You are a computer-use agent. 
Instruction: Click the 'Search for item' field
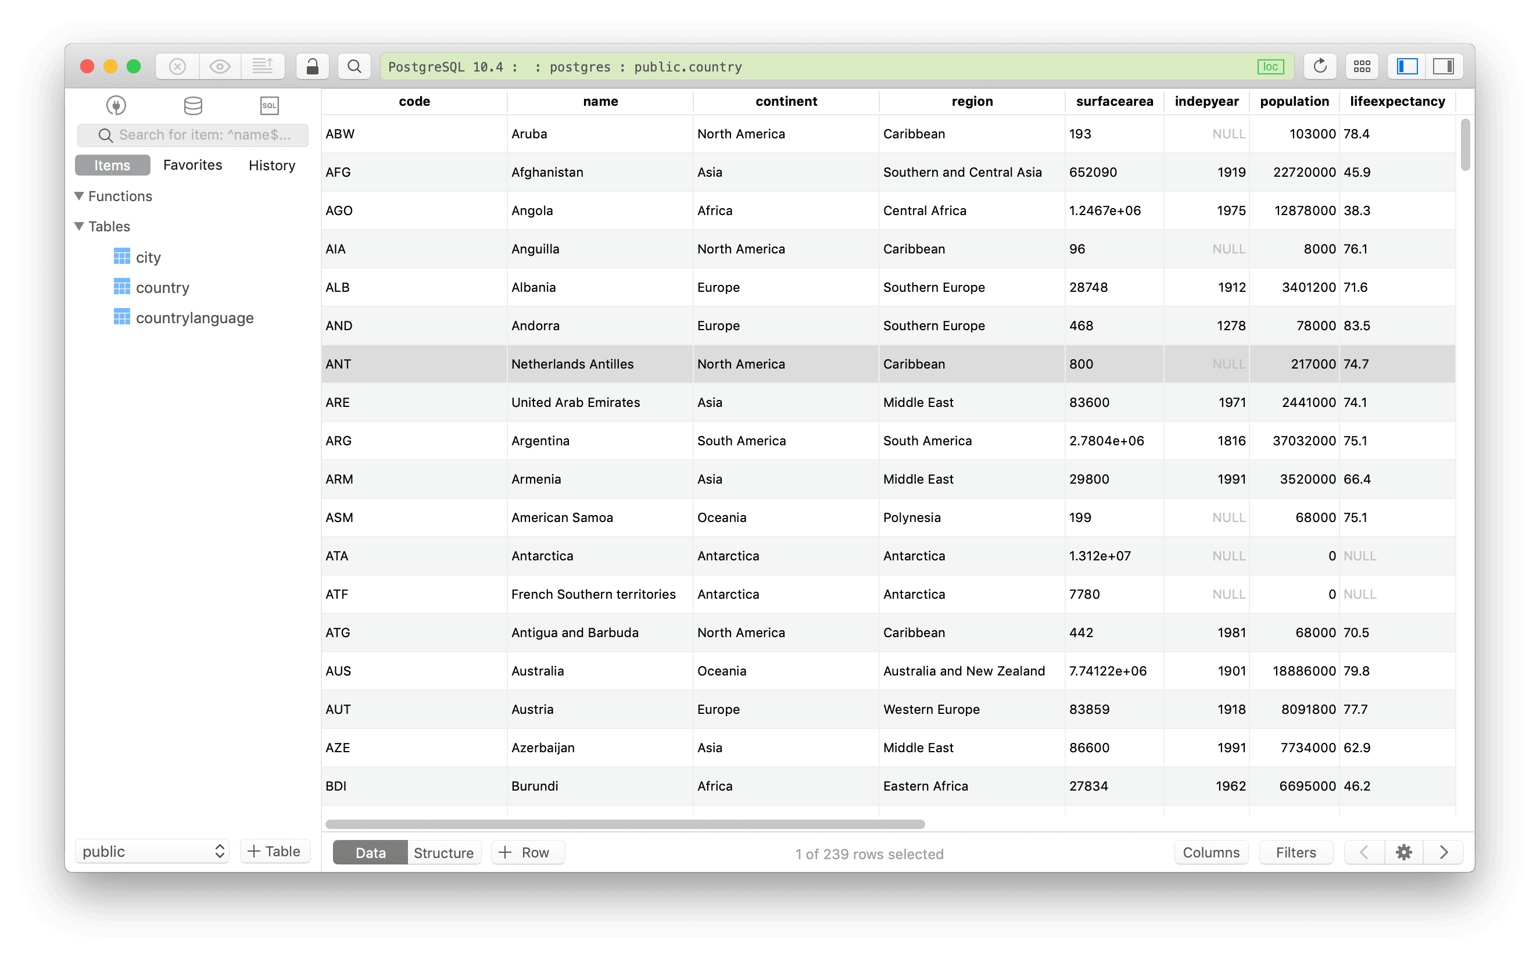[x=193, y=135]
